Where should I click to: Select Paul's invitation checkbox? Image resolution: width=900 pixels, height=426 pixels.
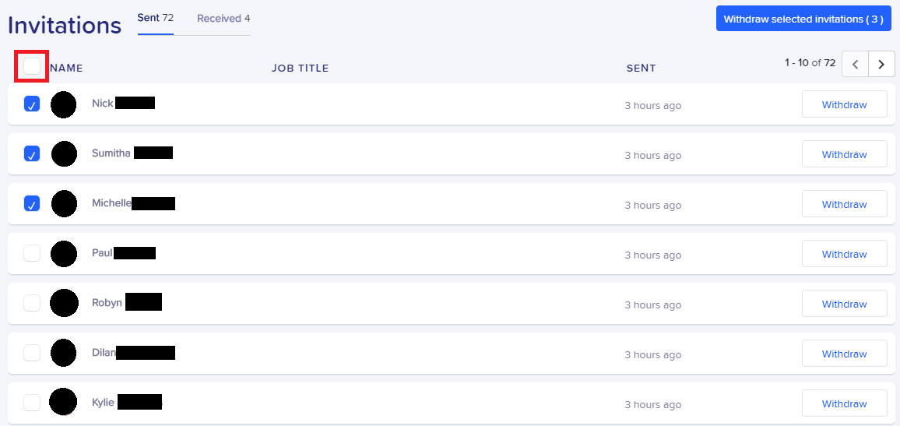(32, 253)
